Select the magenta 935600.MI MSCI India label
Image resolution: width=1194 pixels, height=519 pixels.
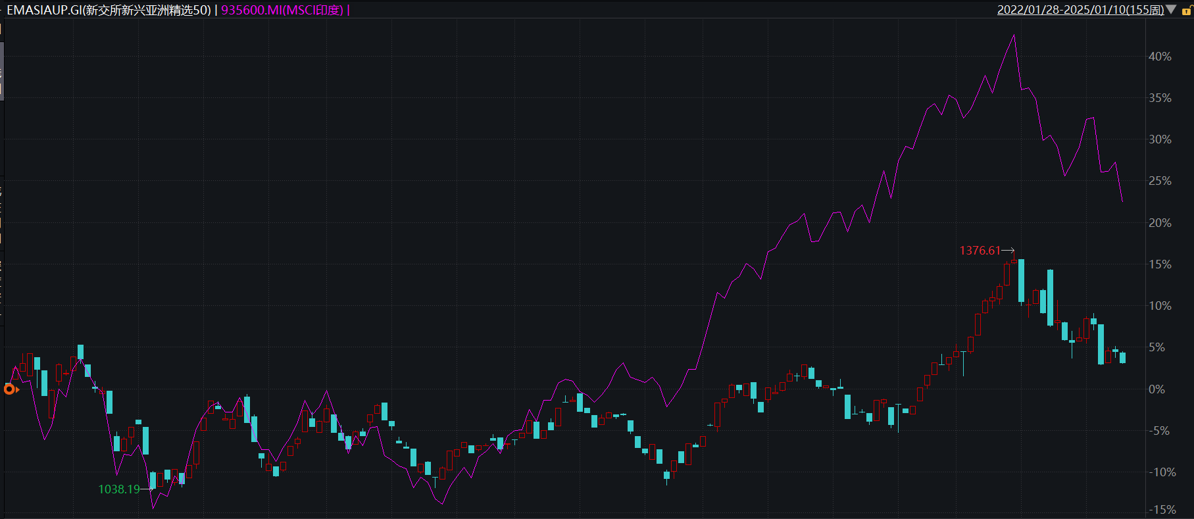click(282, 10)
